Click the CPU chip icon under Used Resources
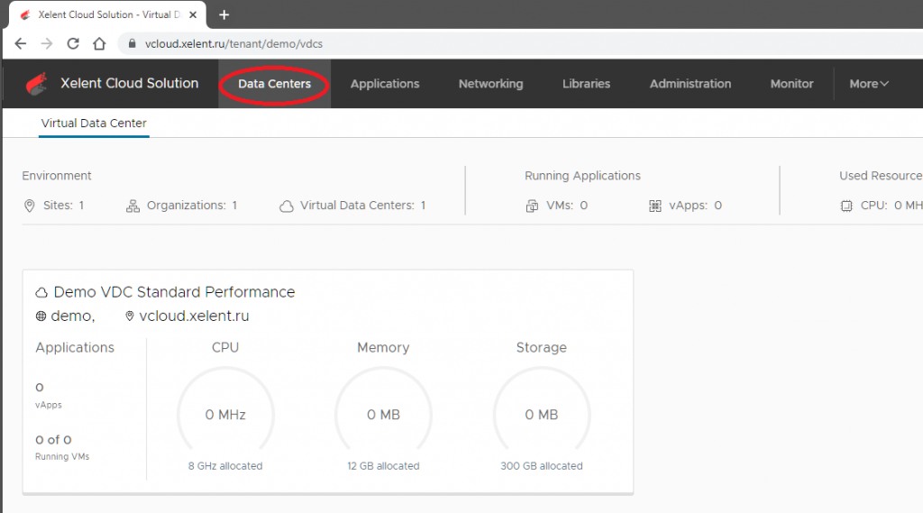Screen dimensions: 923x513 click(846, 206)
